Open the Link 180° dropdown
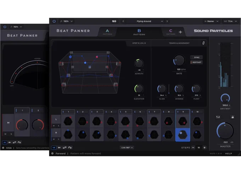Image resolution: width=241 pixels, height=174 pixels. point(127,147)
